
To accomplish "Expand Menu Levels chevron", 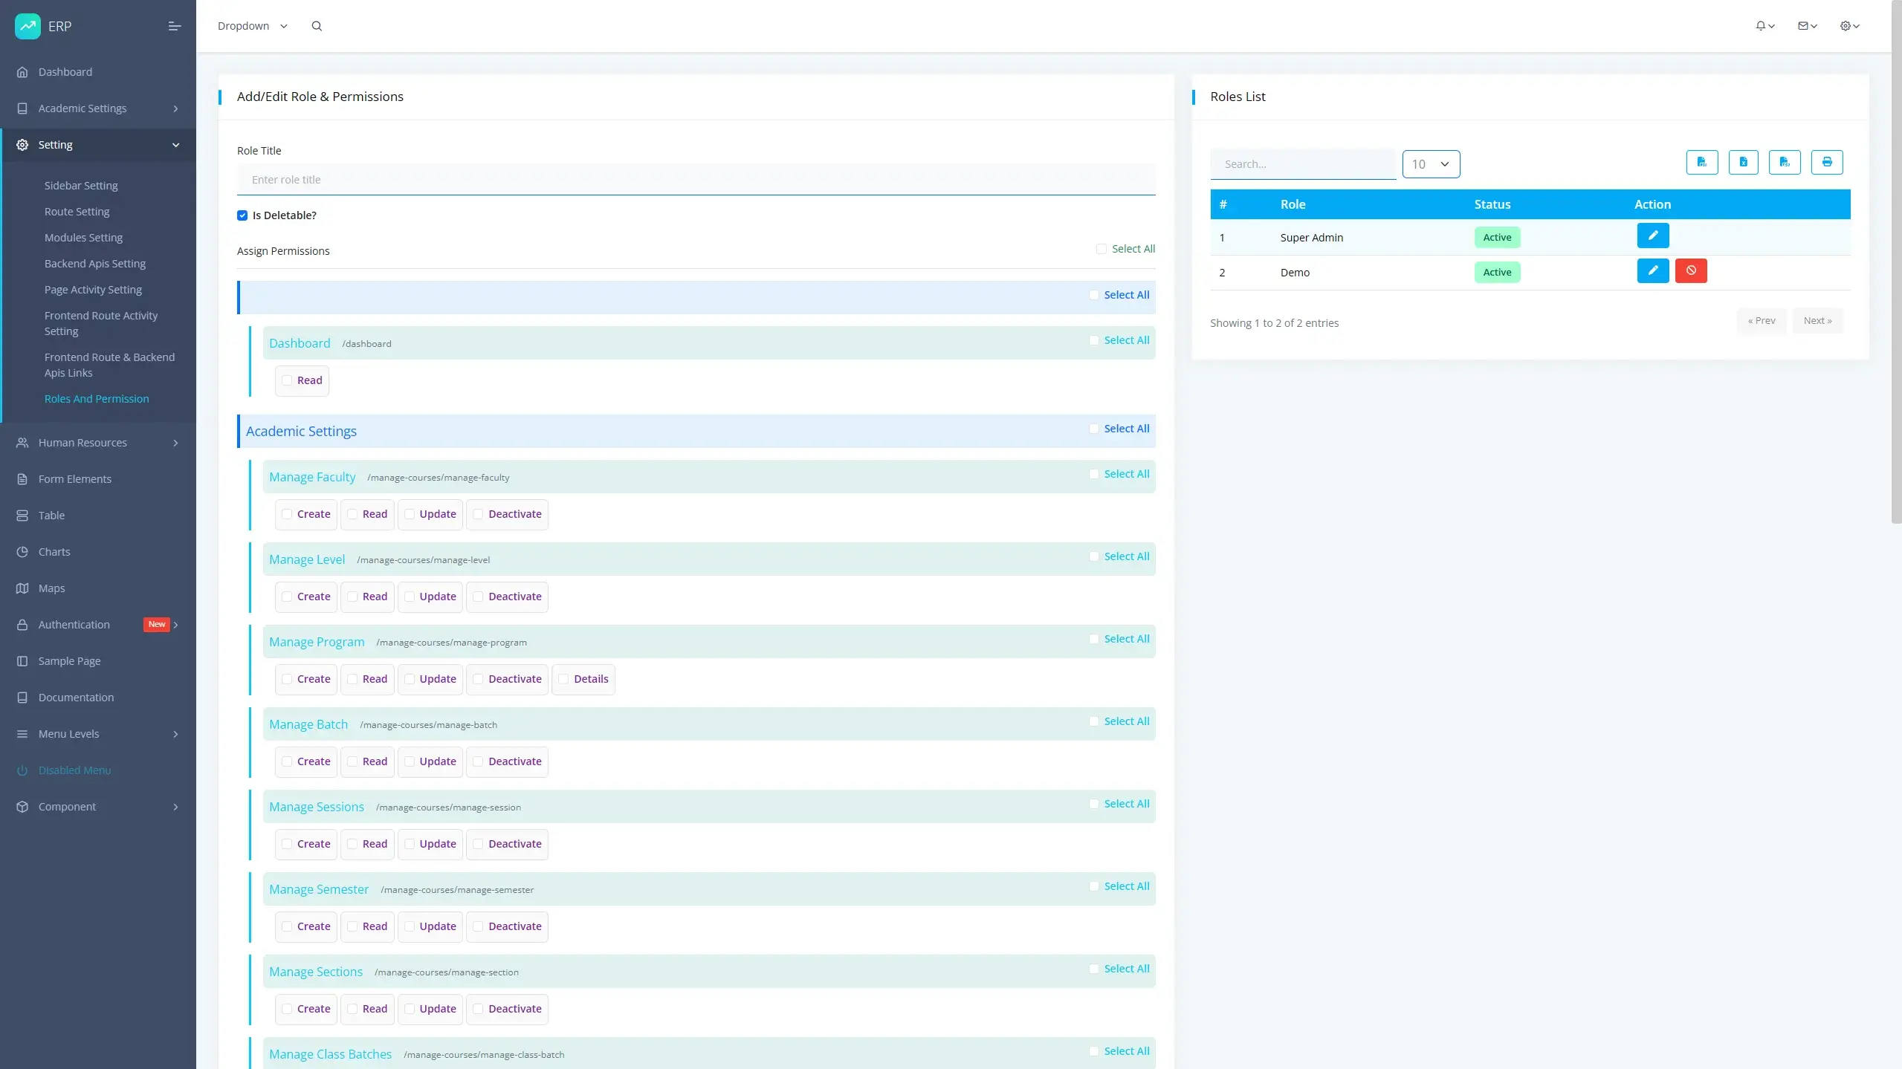I will click(x=176, y=734).
